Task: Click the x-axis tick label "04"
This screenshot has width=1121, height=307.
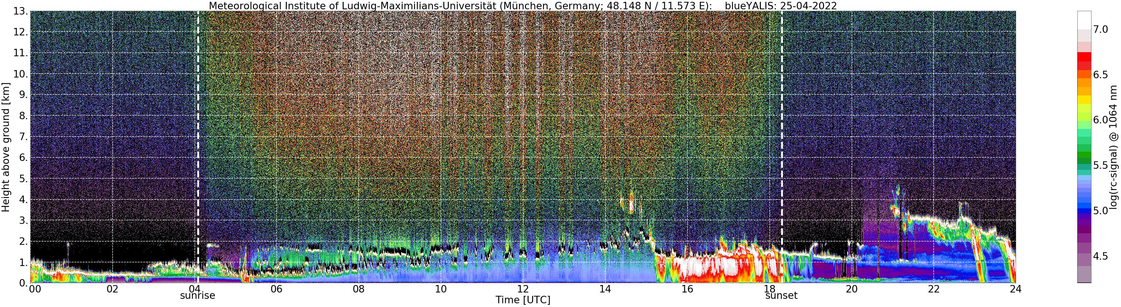Action: (x=195, y=289)
